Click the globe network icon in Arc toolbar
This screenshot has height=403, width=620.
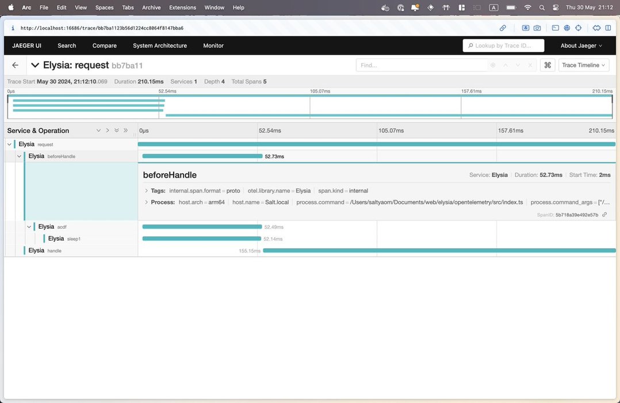pyautogui.click(x=567, y=28)
